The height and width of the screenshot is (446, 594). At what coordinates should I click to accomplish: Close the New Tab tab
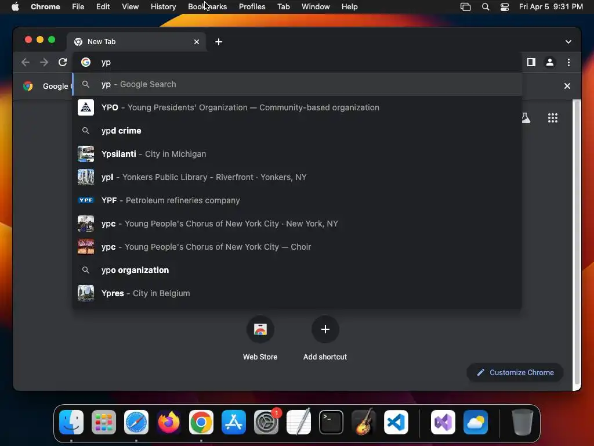click(x=197, y=42)
